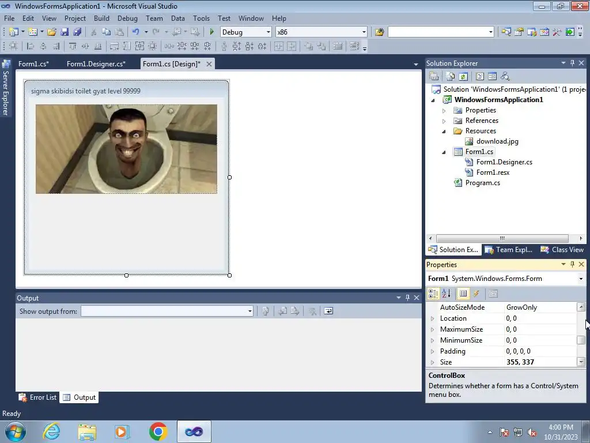This screenshot has height=443, width=590.
Task: Switch to the Class View tab
Action: (562, 250)
